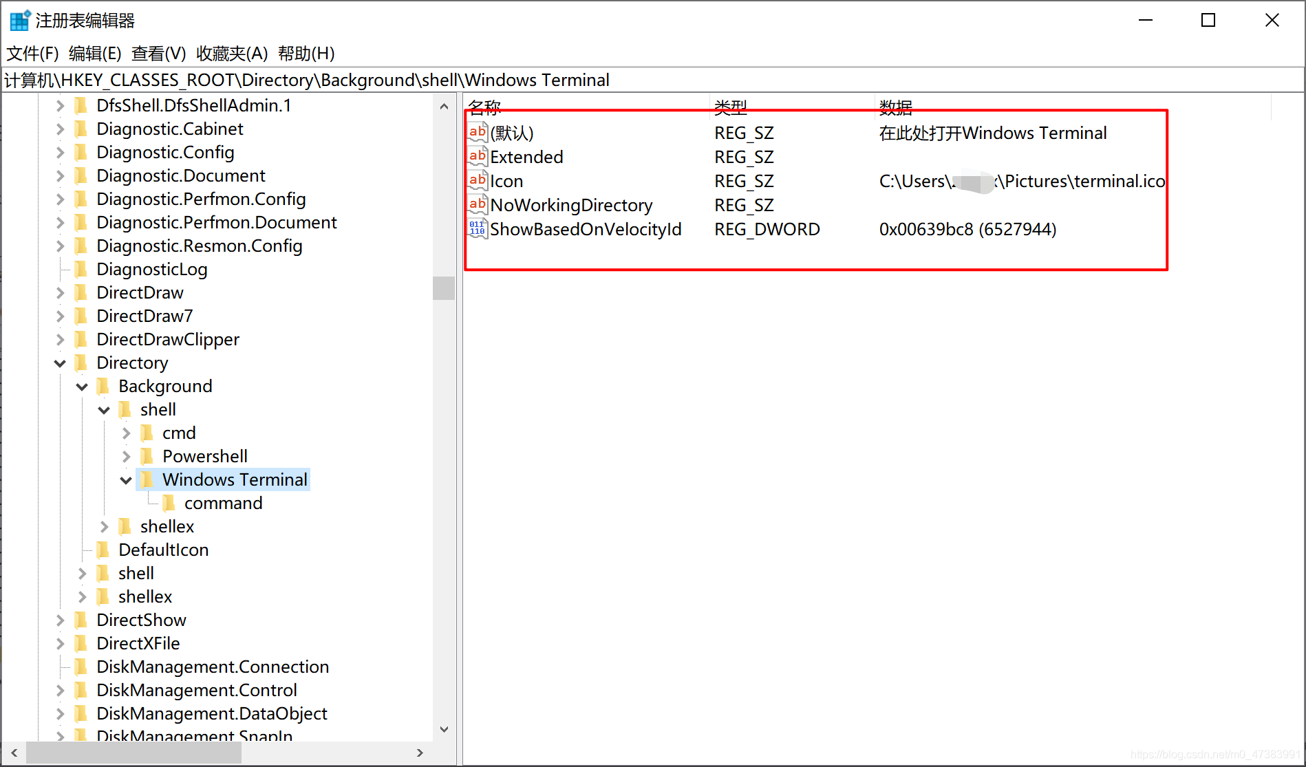Viewport: 1306px width, 767px height.
Task: Click folder icon of DirectDrawClipper key
Action: (x=81, y=339)
